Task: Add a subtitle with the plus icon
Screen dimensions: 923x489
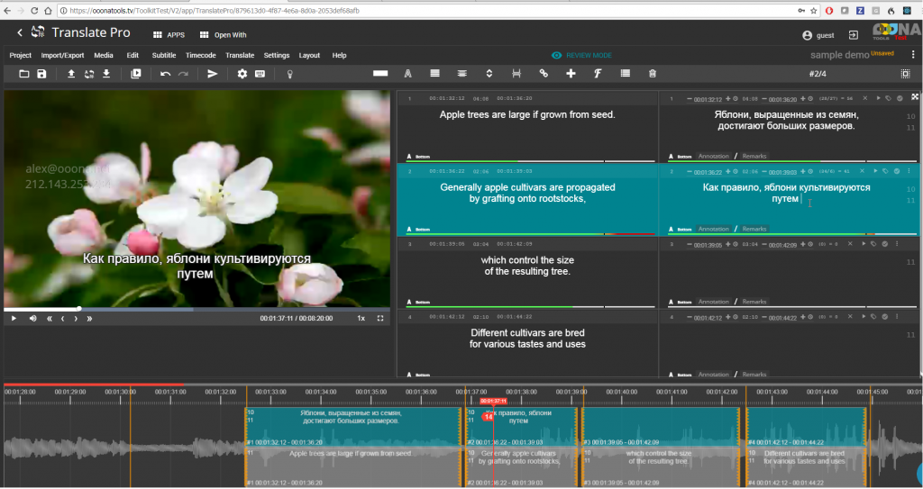Action: click(571, 74)
